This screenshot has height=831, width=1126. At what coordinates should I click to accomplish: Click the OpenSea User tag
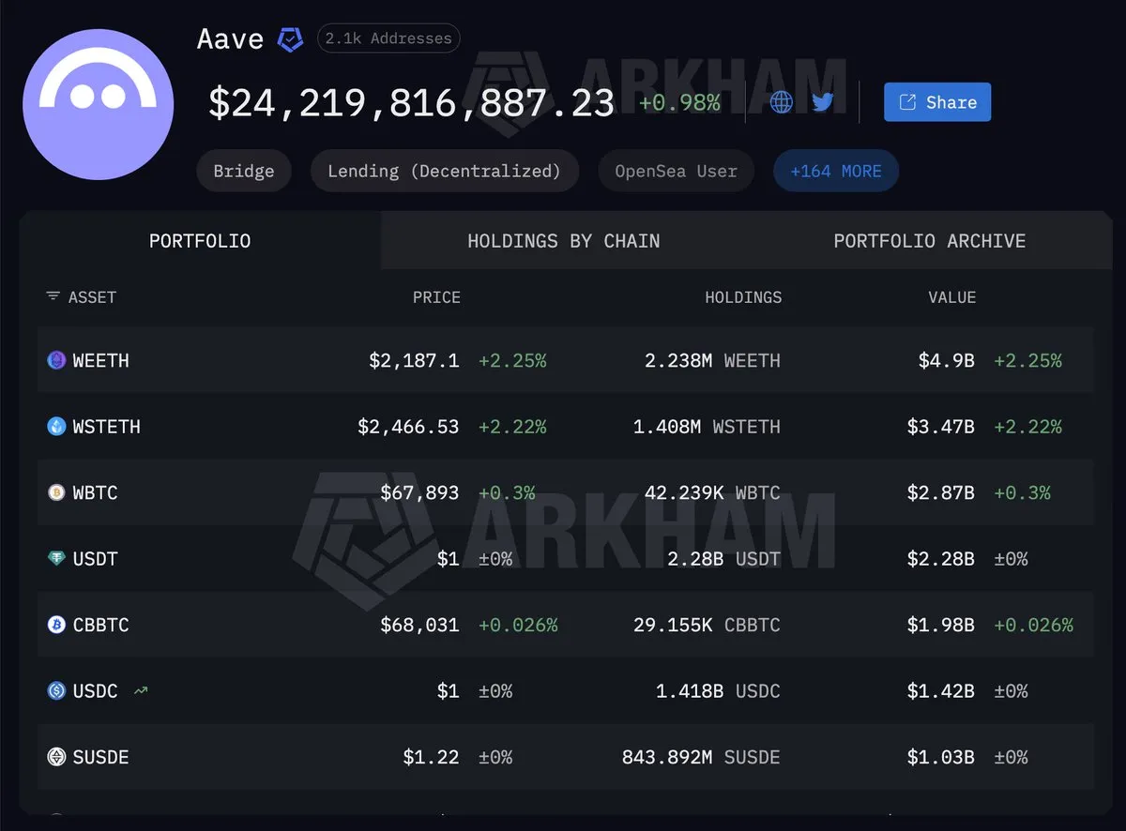pos(677,172)
